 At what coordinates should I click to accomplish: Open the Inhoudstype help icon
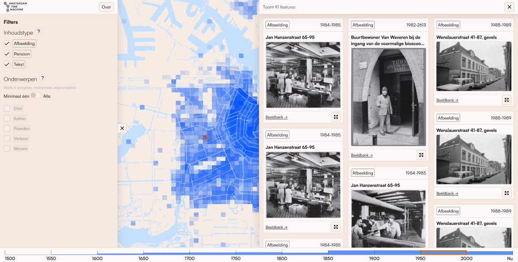click(38, 31)
